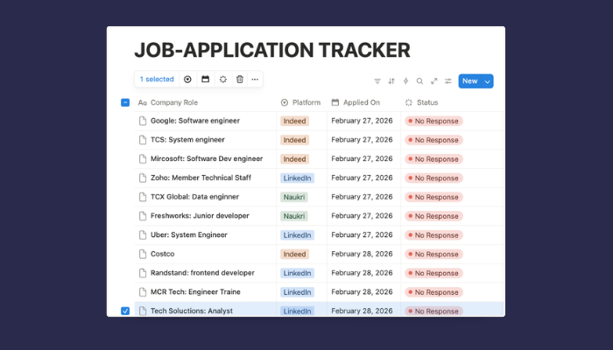The image size is (613, 350).
Task: Open the Google: Software engineer row
Action: (x=195, y=121)
